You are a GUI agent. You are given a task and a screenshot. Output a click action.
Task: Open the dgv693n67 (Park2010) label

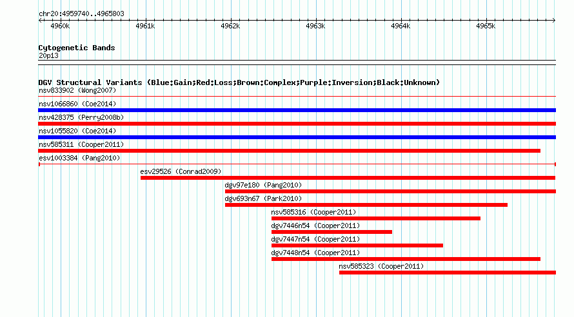[x=263, y=198]
